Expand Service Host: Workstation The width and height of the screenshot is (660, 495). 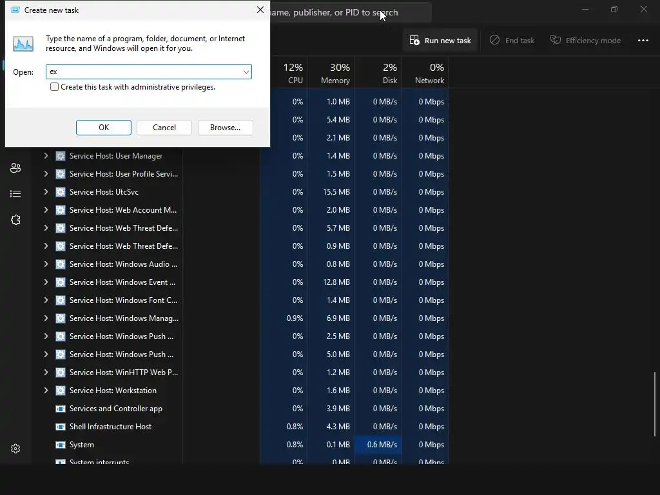pos(46,391)
